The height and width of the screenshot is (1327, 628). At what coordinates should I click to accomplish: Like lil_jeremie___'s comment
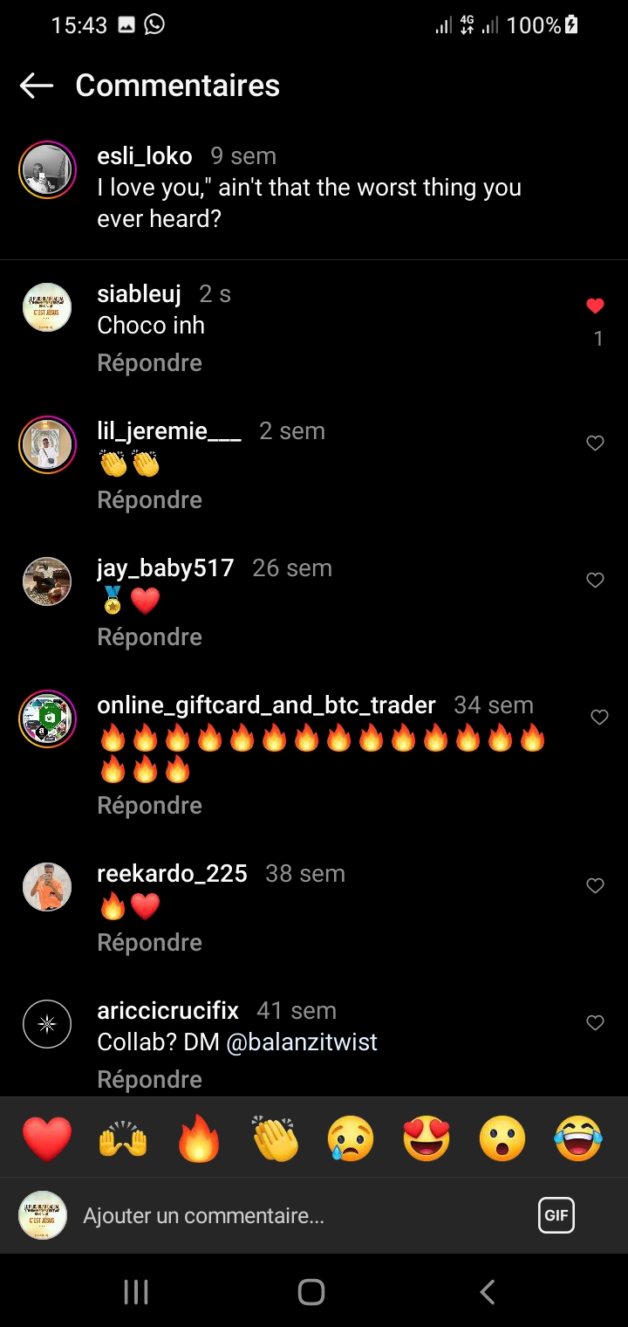pyautogui.click(x=595, y=443)
